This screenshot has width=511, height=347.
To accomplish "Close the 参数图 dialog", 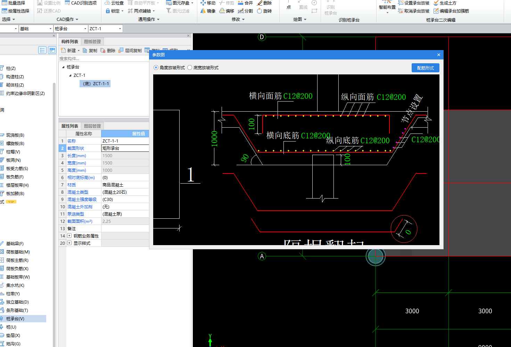I will [x=439, y=55].
